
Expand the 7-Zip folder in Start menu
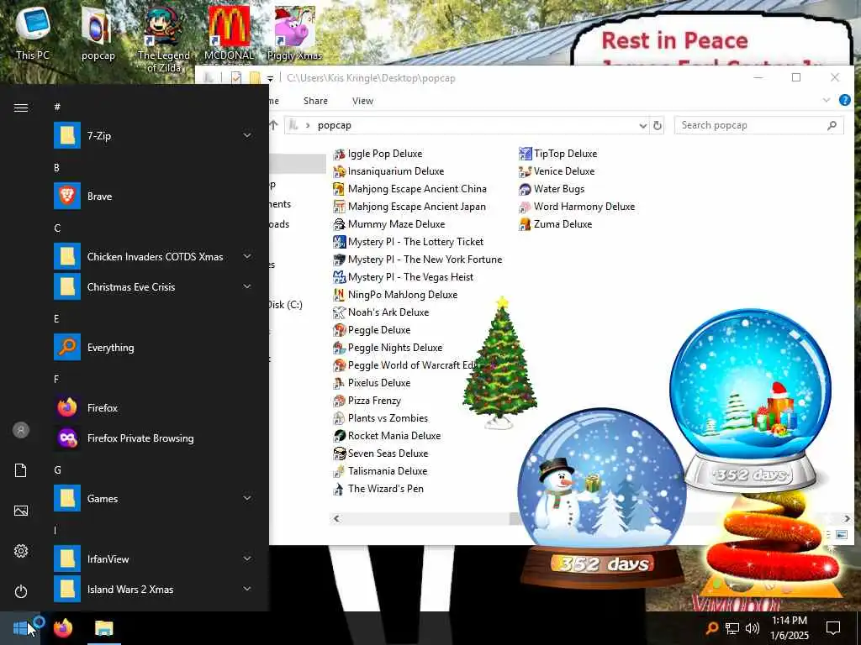(x=247, y=135)
